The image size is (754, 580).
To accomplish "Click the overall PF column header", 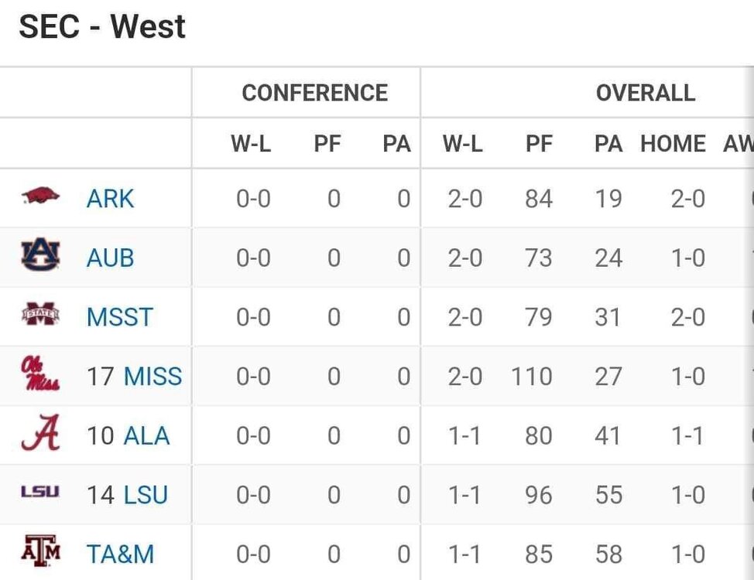I will point(539,144).
